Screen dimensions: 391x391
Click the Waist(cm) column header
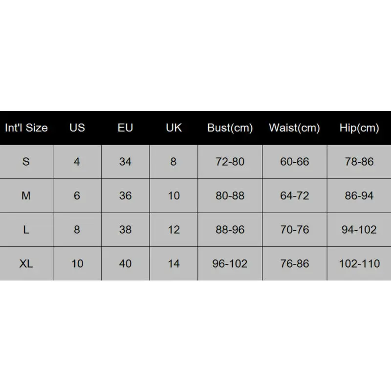coord(294,128)
